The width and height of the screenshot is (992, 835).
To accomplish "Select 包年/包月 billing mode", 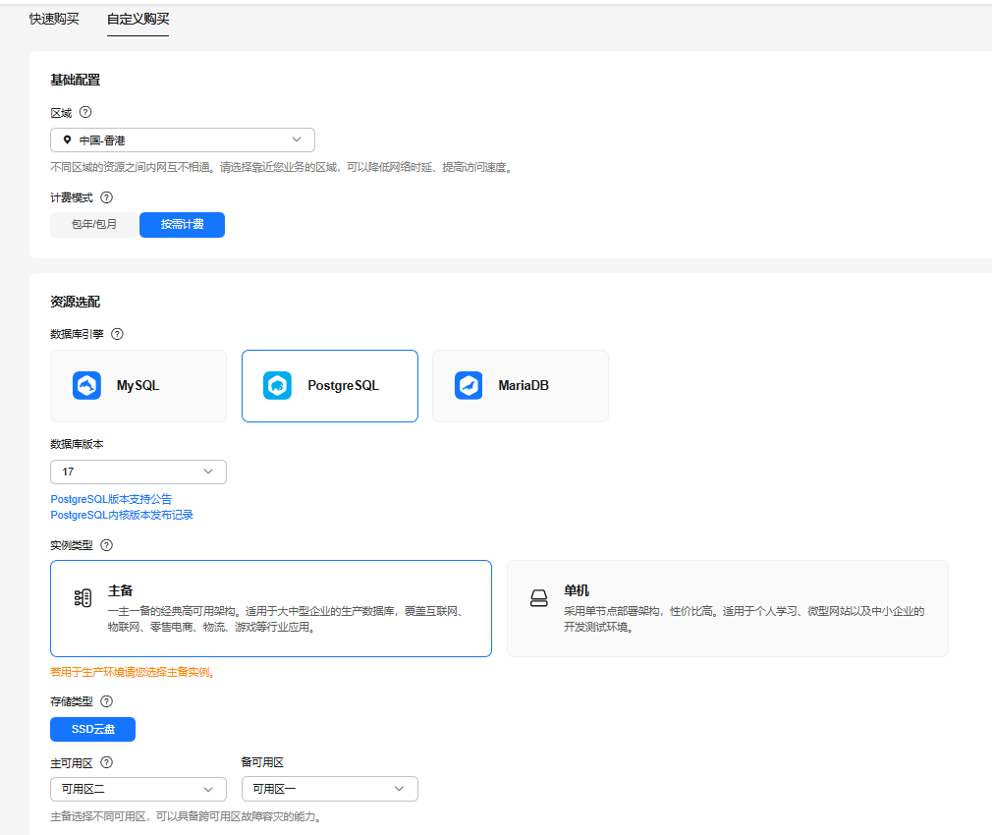I will click(94, 225).
